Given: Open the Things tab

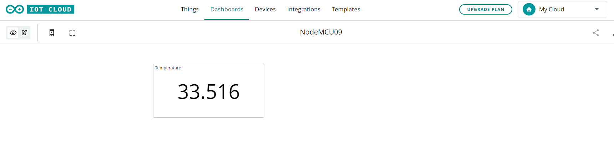Looking at the screenshot, I should pos(190,9).
